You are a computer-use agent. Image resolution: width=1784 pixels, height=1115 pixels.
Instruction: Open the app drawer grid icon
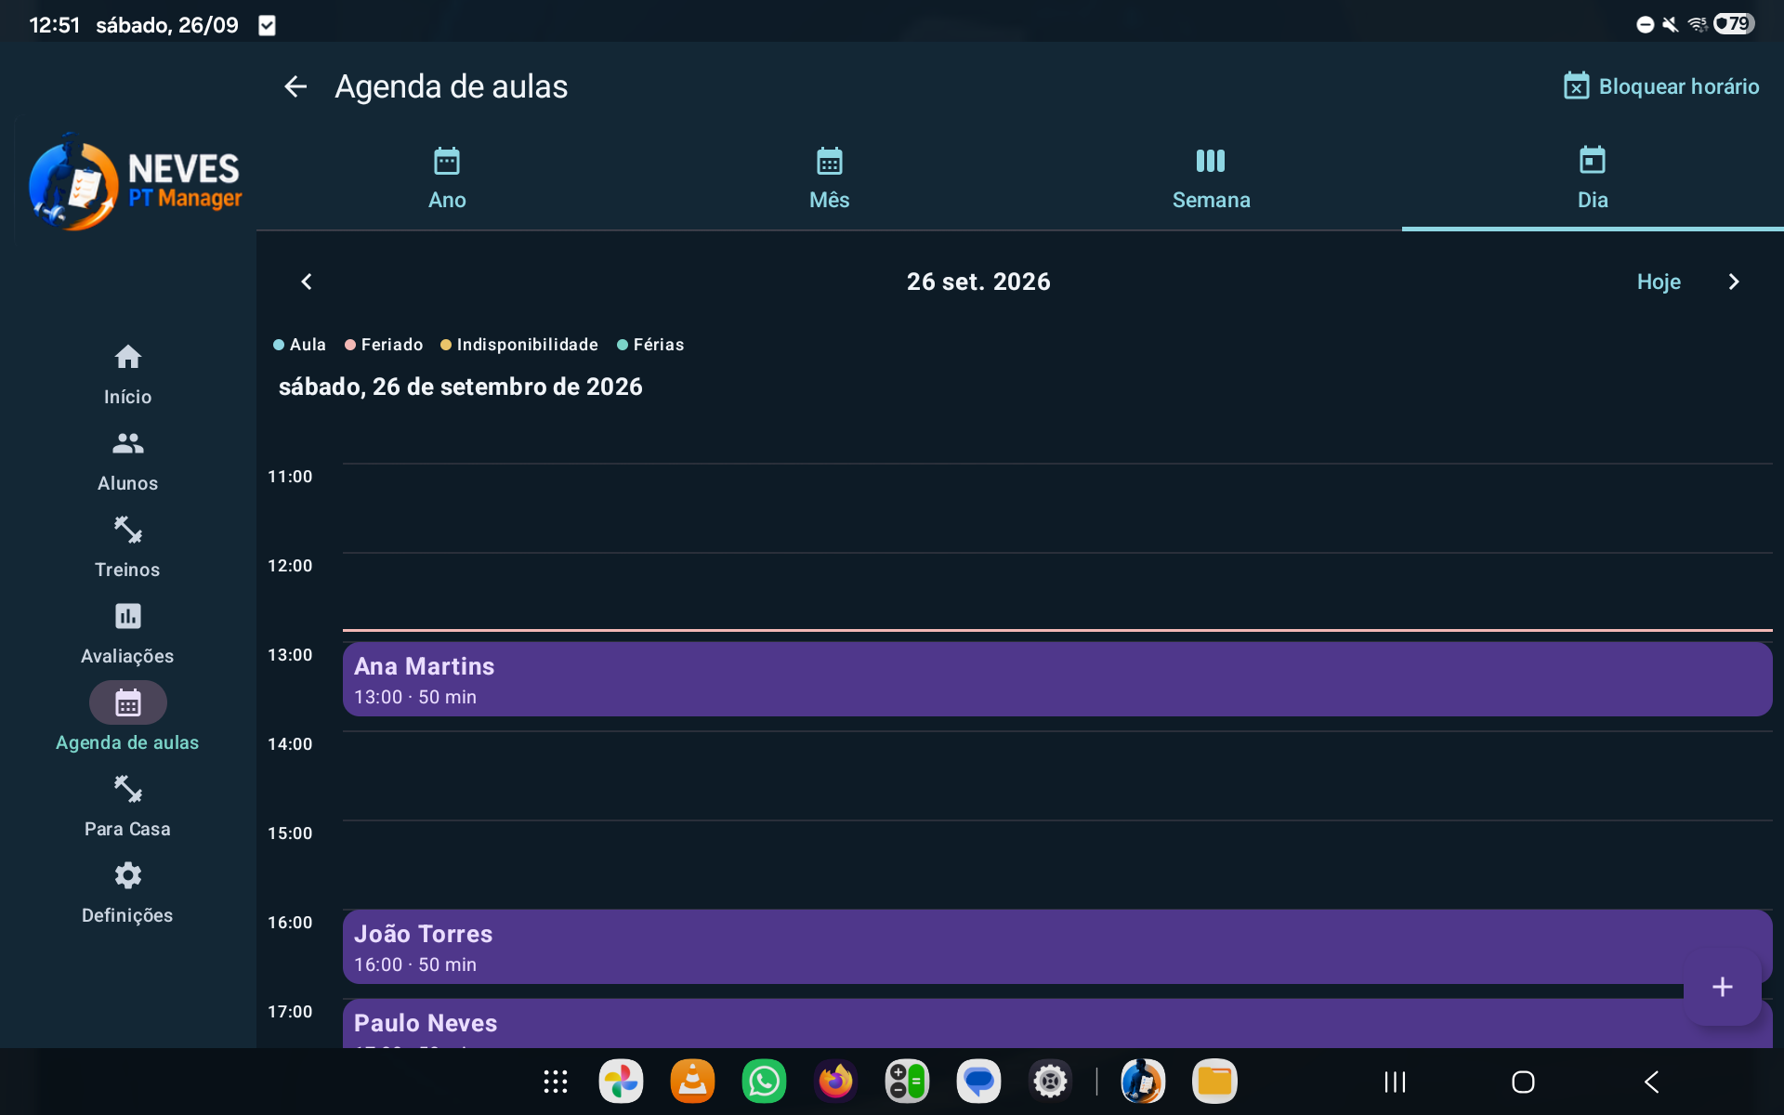click(556, 1082)
